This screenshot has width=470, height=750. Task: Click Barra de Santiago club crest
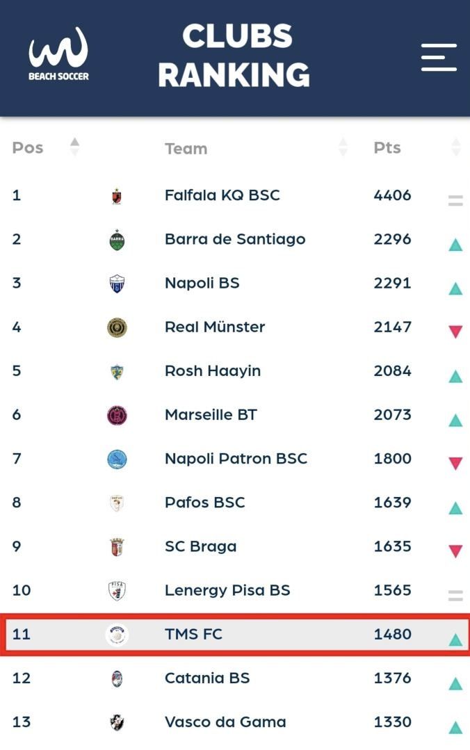click(117, 240)
